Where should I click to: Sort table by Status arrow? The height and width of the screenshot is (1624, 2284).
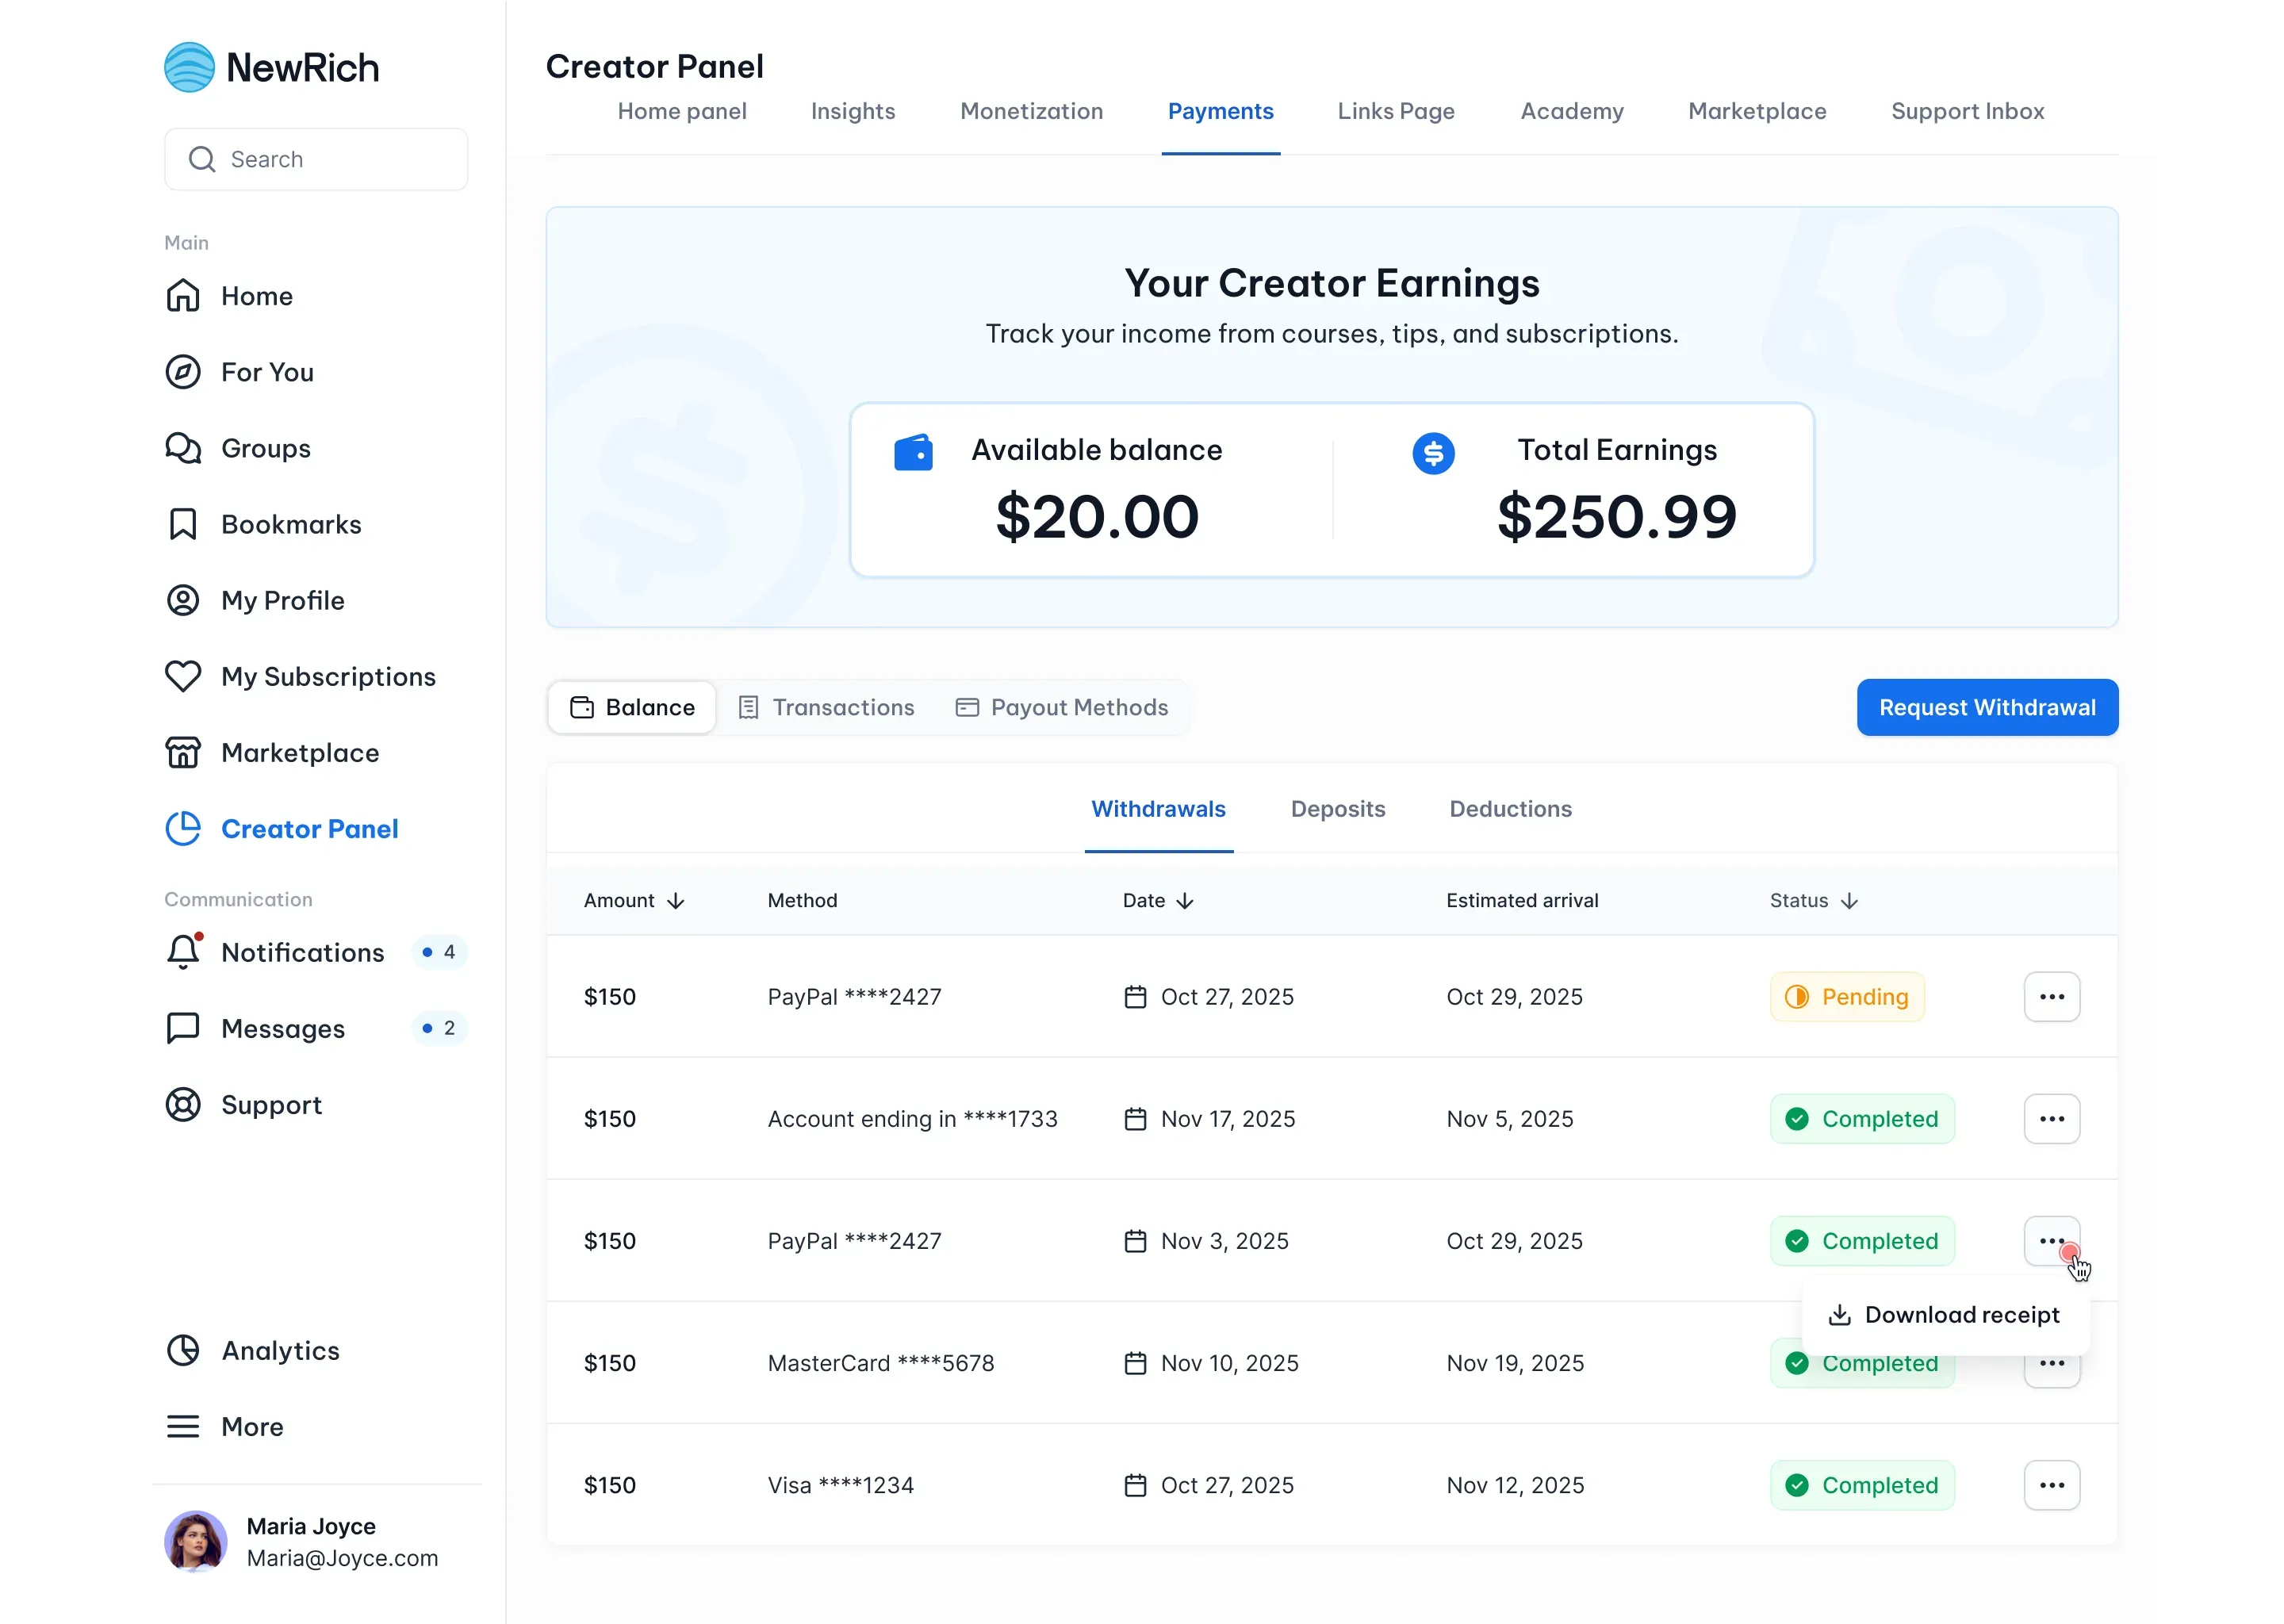(x=1849, y=901)
